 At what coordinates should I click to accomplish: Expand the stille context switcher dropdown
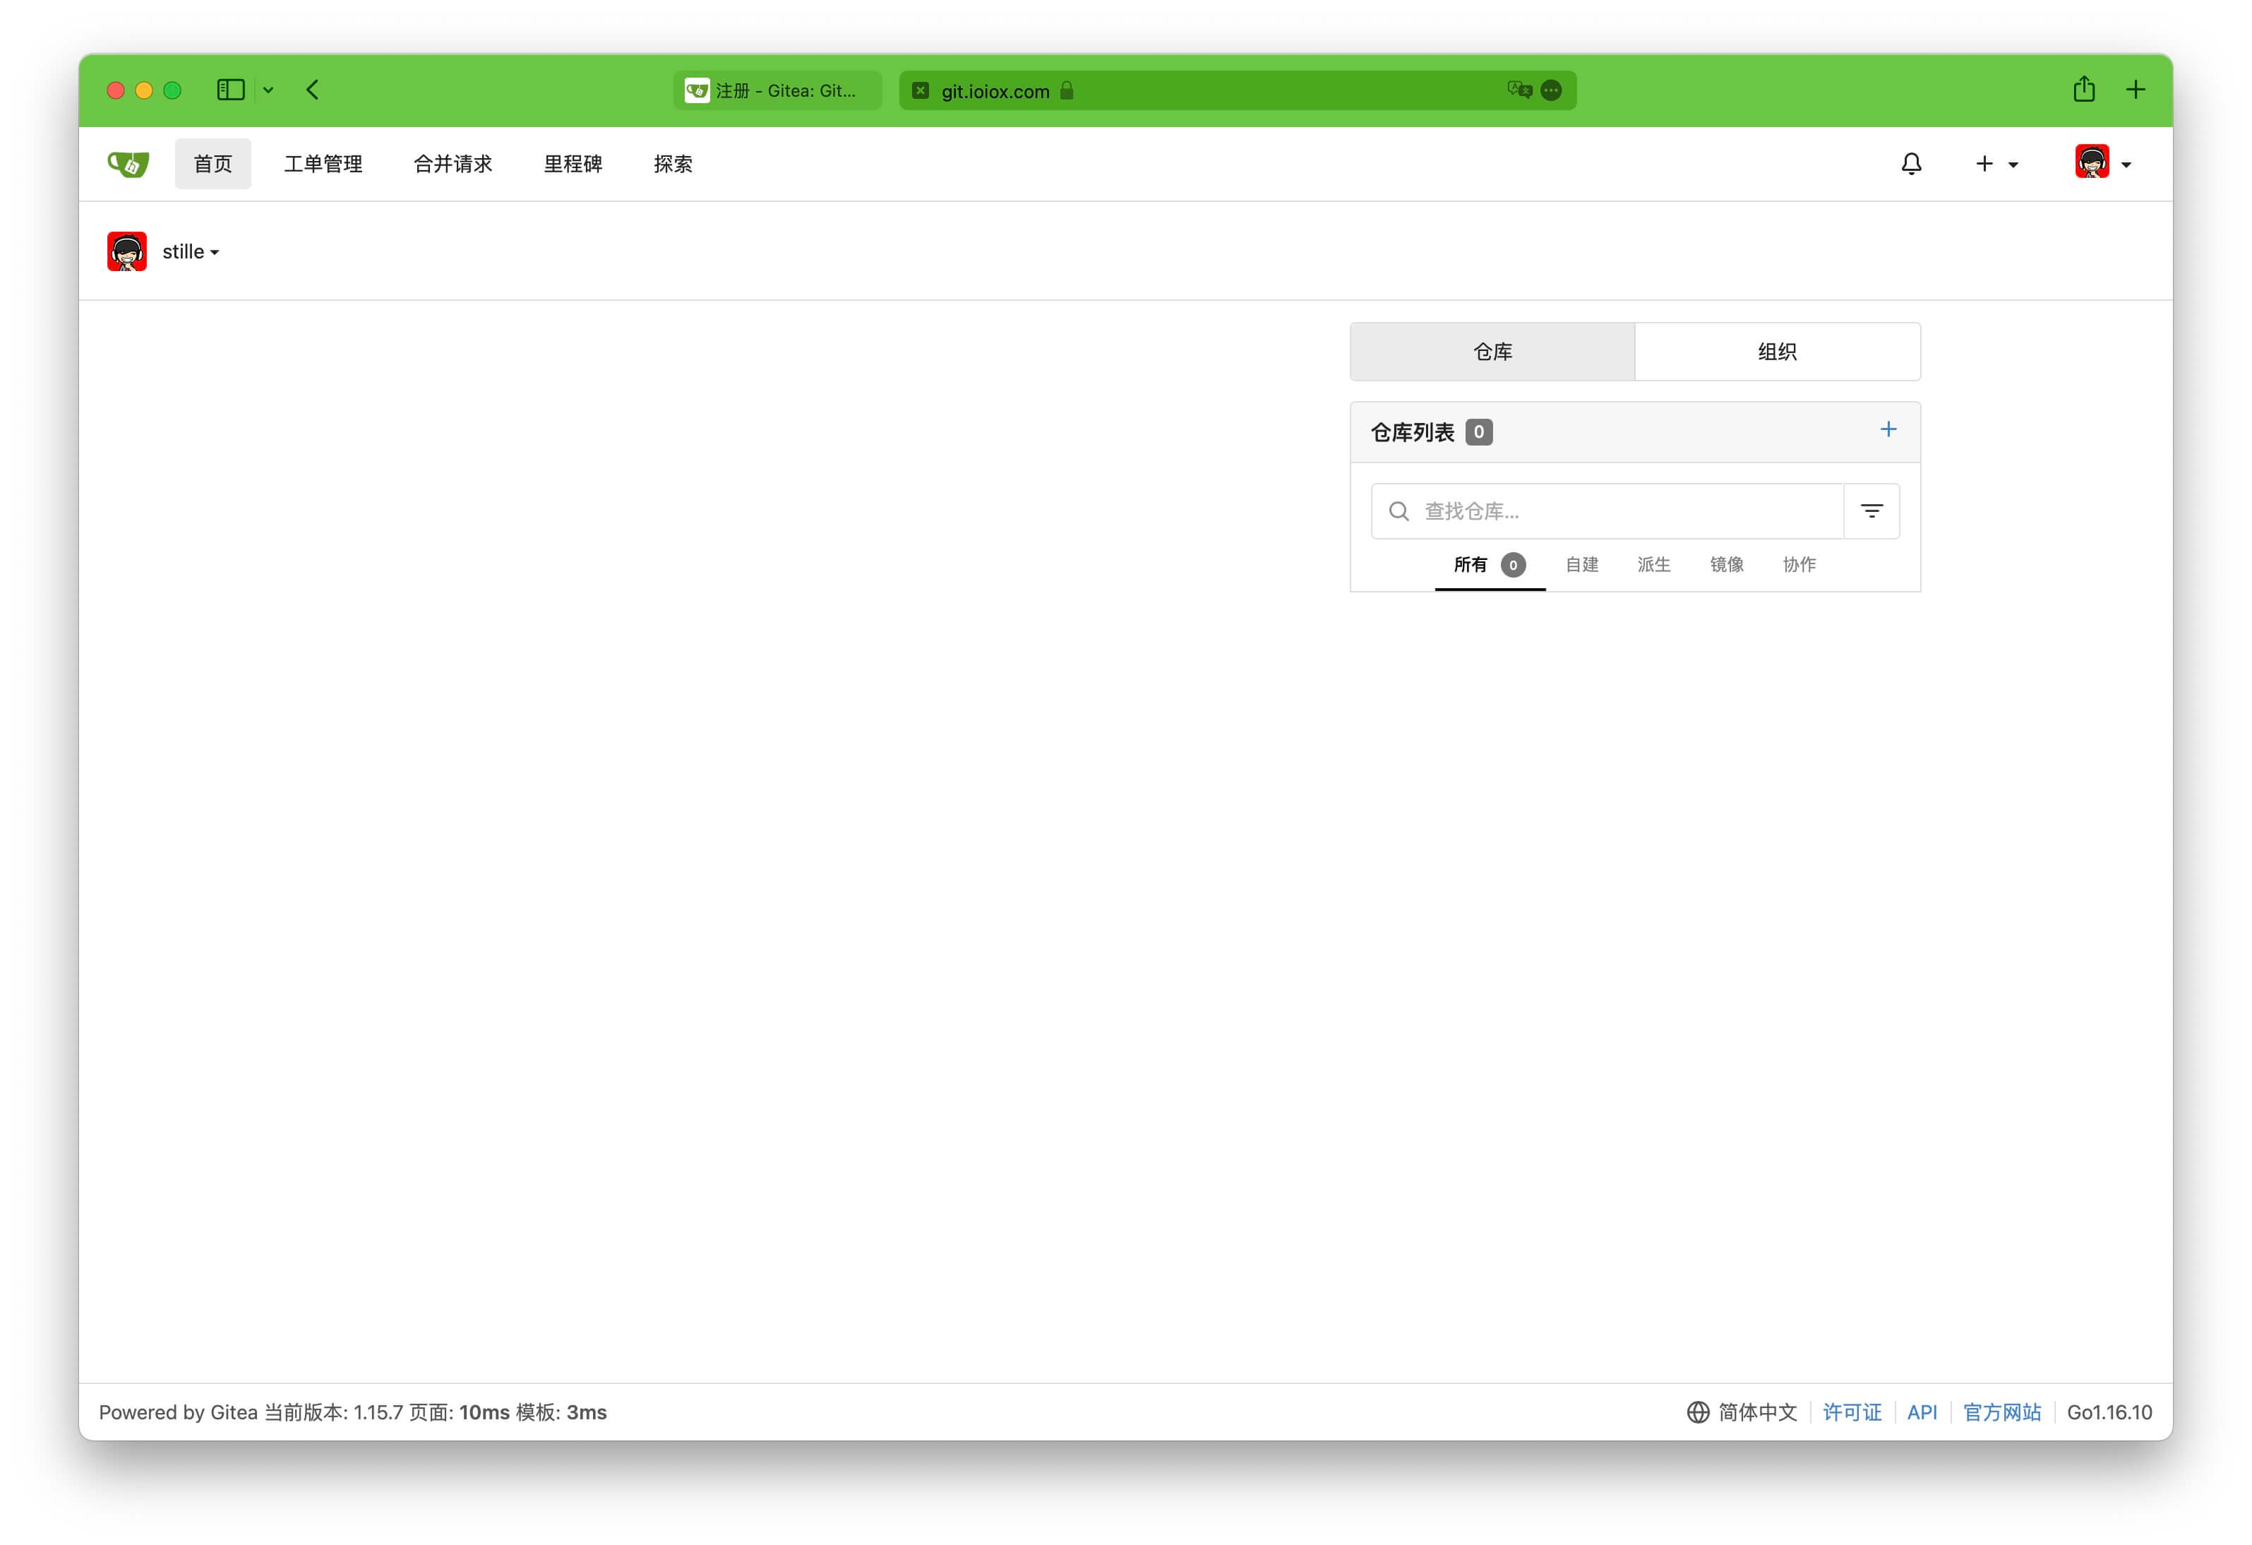click(191, 252)
